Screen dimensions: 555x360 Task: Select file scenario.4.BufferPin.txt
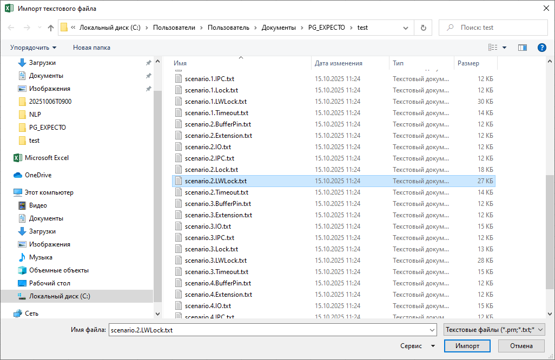tap(333, 283)
